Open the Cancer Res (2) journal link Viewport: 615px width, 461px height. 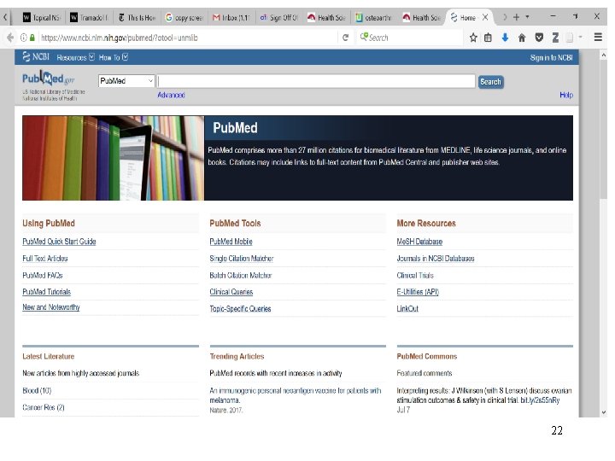point(44,407)
